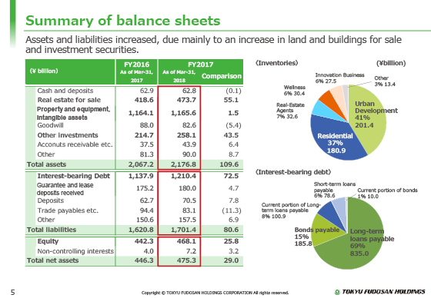Click the 'Innovation Business 6% 27.5' label
431x298 pixels.
coord(339,78)
